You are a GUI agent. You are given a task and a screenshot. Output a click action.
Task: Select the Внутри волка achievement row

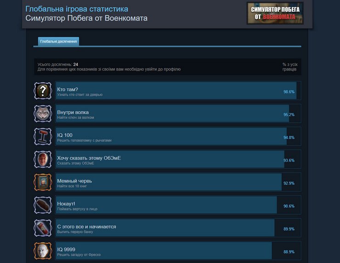coord(178,114)
